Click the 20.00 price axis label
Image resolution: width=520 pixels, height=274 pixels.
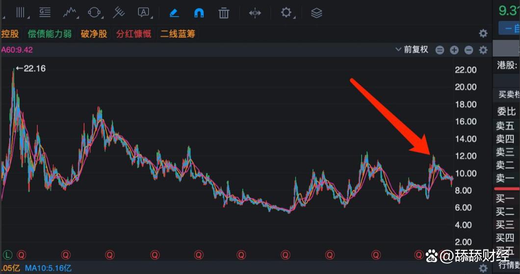(466, 87)
